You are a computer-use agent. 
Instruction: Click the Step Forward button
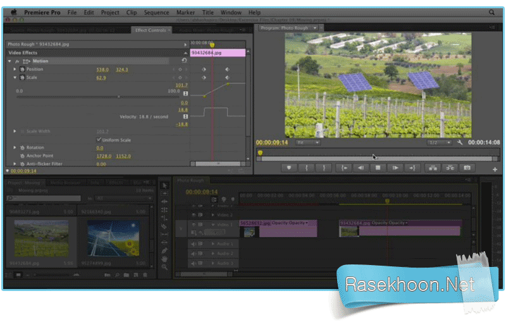[x=395, y=168]
